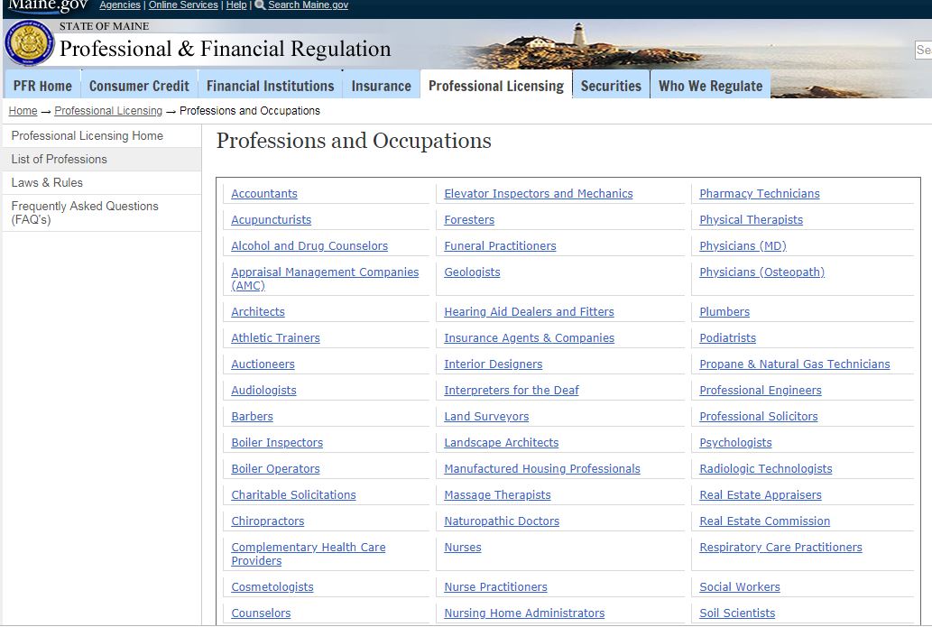
Task: Click the Online Services link in the top bar
Action: (183, 5)
